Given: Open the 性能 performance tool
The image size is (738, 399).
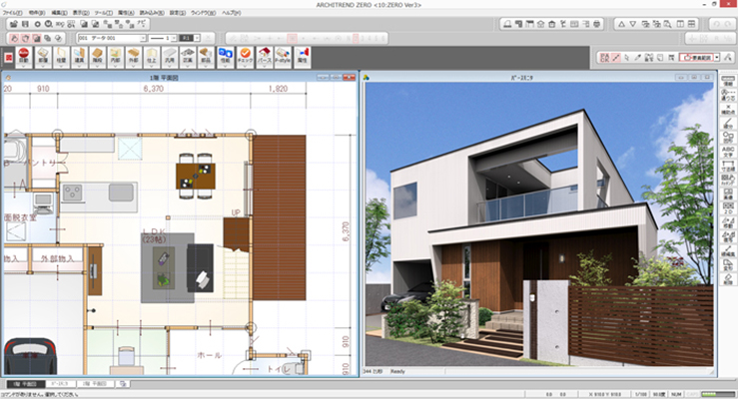Looking at the screenshot, I should pyautogui.click(x=224, y=57).
